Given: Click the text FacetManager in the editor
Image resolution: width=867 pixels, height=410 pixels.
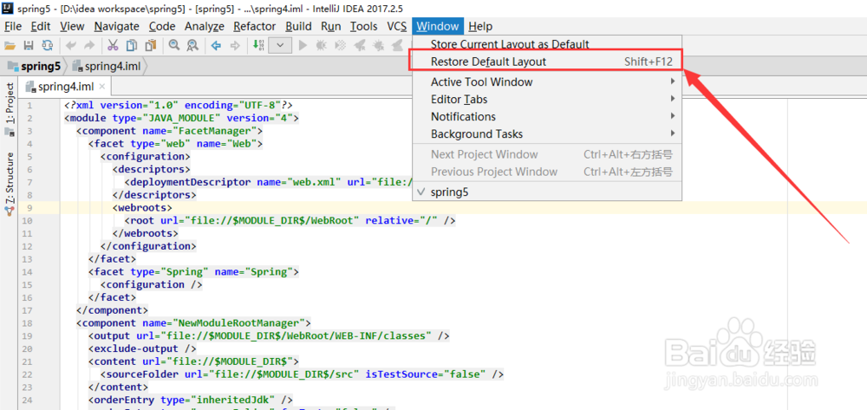Looking at the screenshot, I should [215, 131].
